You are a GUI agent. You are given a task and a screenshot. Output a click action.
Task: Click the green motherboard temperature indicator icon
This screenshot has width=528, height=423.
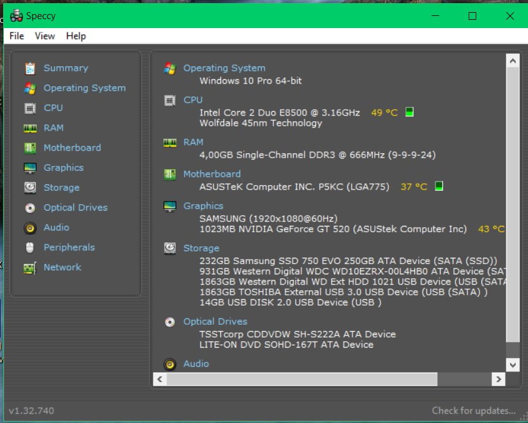click(x=439, y=186)
